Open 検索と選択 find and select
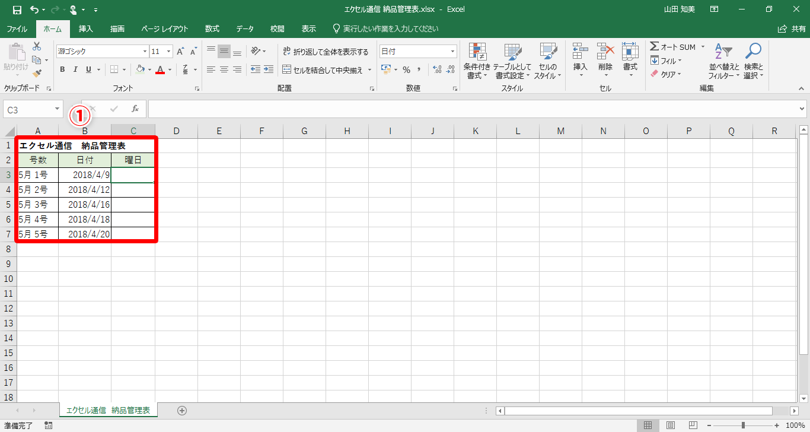The image size is (810, 432). click(x=754, y=62)
